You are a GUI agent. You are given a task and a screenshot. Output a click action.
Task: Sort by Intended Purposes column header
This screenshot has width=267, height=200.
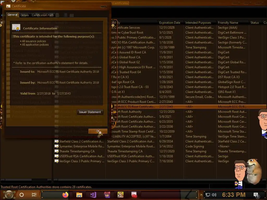198,23
